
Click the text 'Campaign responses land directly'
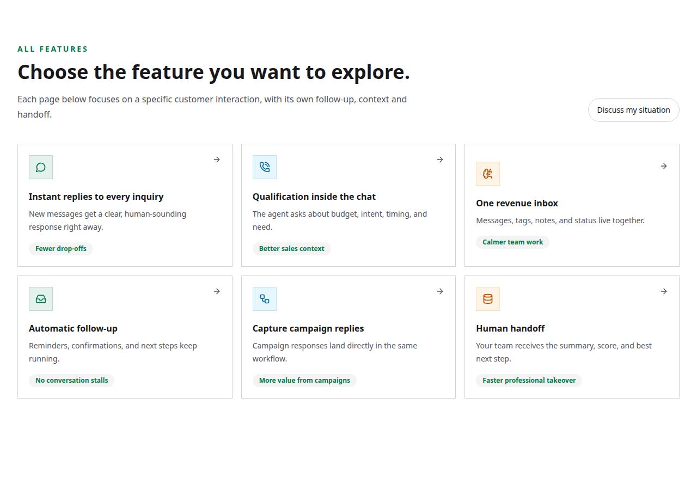[335, 352]
